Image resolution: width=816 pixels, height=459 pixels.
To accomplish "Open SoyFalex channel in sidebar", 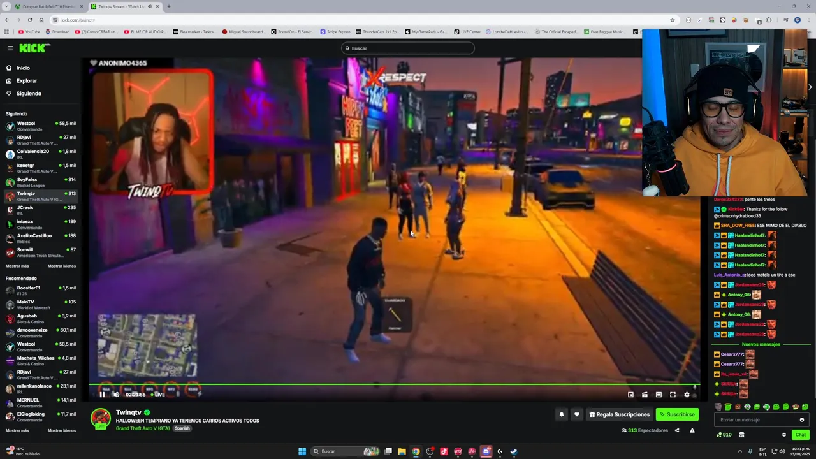I will [x=40, y=182].
